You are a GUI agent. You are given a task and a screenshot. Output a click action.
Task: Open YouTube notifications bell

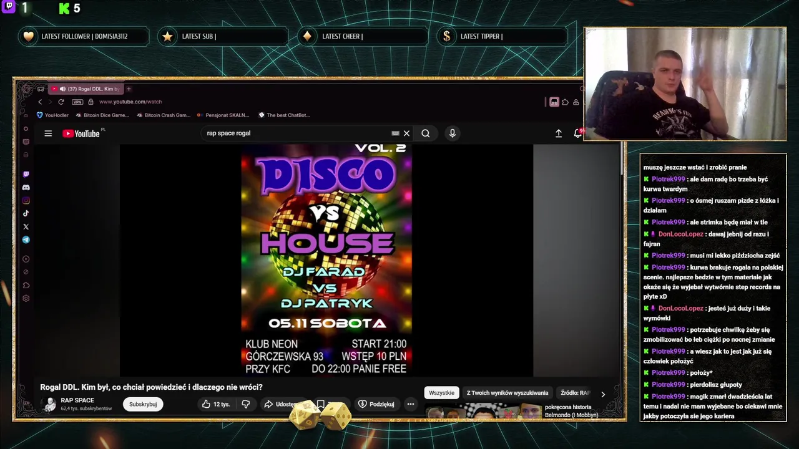[577, 133]
